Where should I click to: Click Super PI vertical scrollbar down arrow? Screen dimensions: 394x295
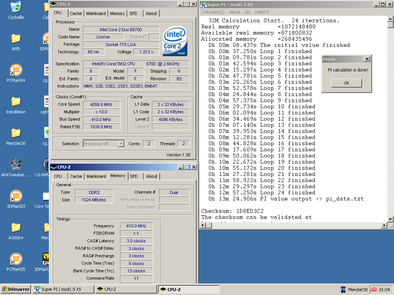point(390,219)
